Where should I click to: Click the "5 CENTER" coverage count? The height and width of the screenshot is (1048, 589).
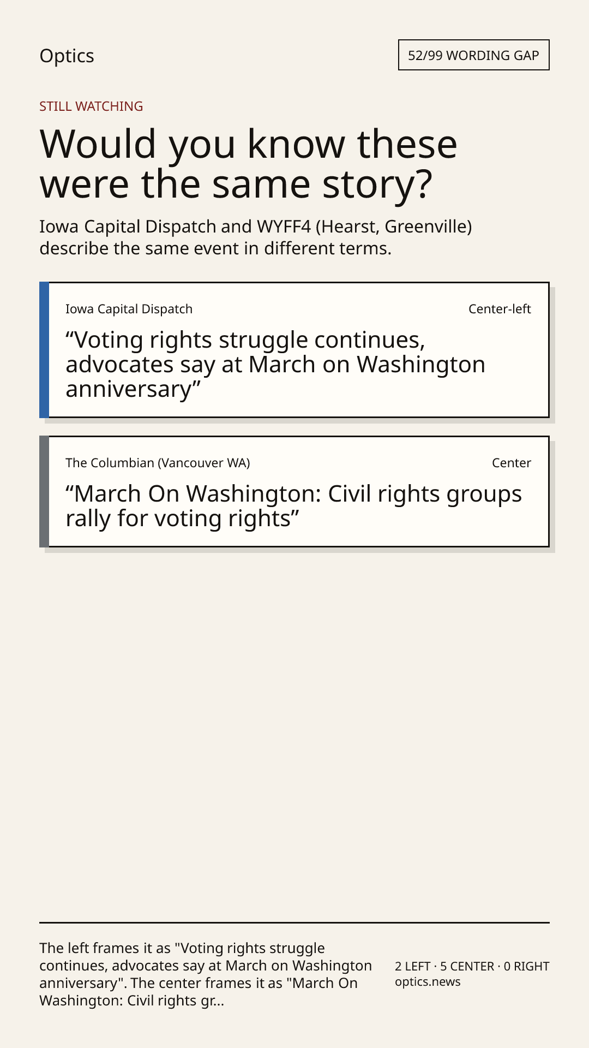(x=467, y=966)
